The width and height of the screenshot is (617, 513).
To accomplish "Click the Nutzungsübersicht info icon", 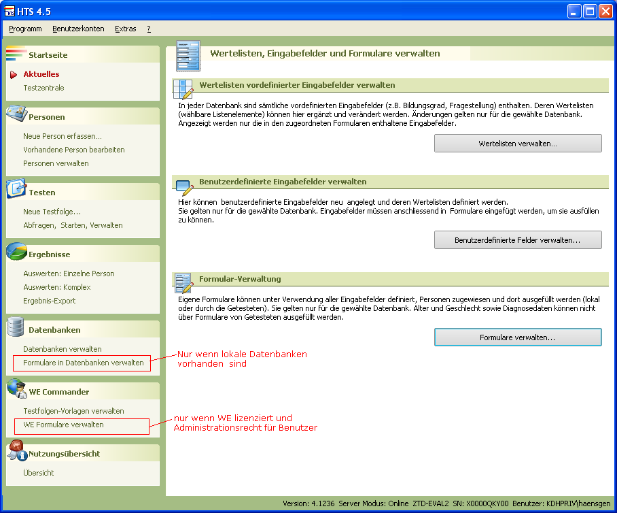I will 16,451.
